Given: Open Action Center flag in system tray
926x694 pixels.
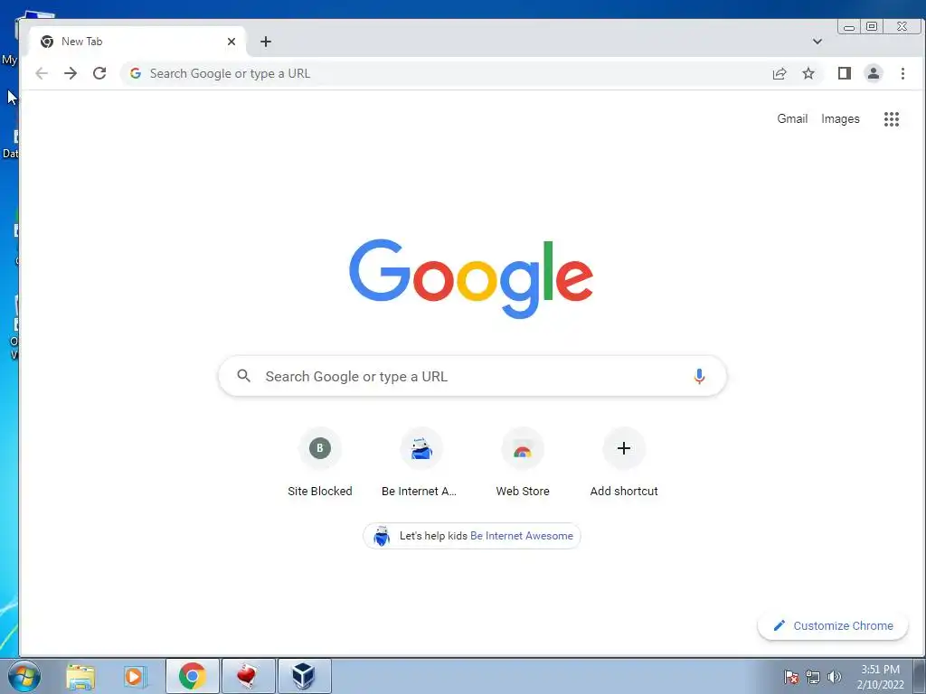Looking at the screenshot, I should [790, 677].
